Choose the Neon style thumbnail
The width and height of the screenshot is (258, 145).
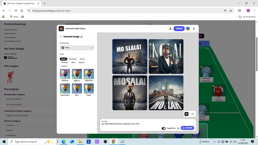point(77,88)
